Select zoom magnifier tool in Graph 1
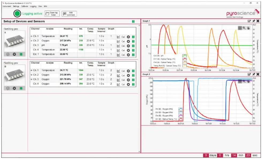 244,28
